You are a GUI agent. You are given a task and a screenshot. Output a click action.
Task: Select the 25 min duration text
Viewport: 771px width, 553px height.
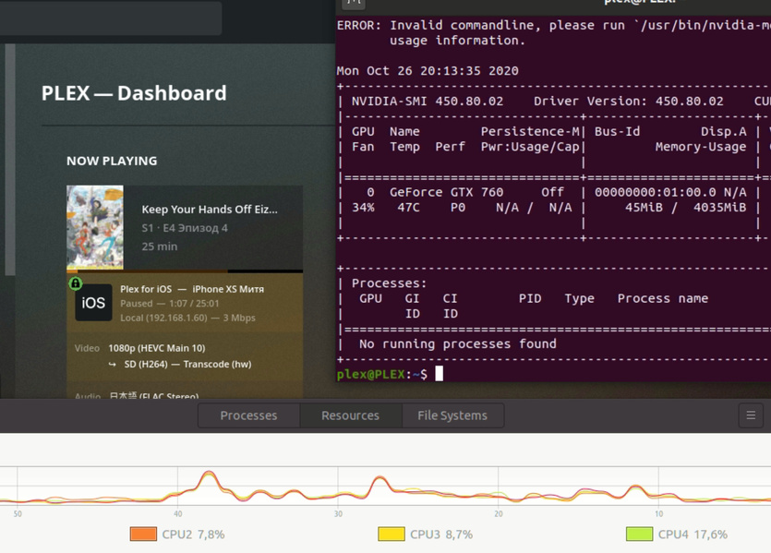pos(160,246)
